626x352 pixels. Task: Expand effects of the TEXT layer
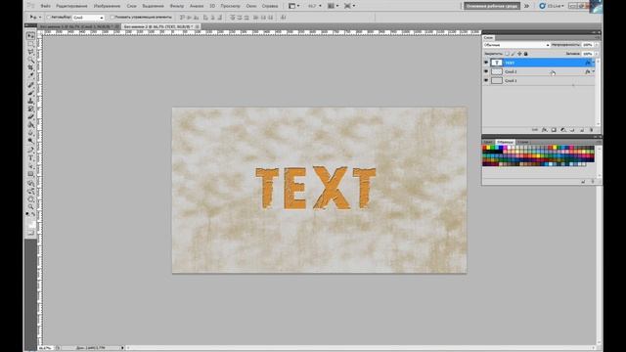594,63
